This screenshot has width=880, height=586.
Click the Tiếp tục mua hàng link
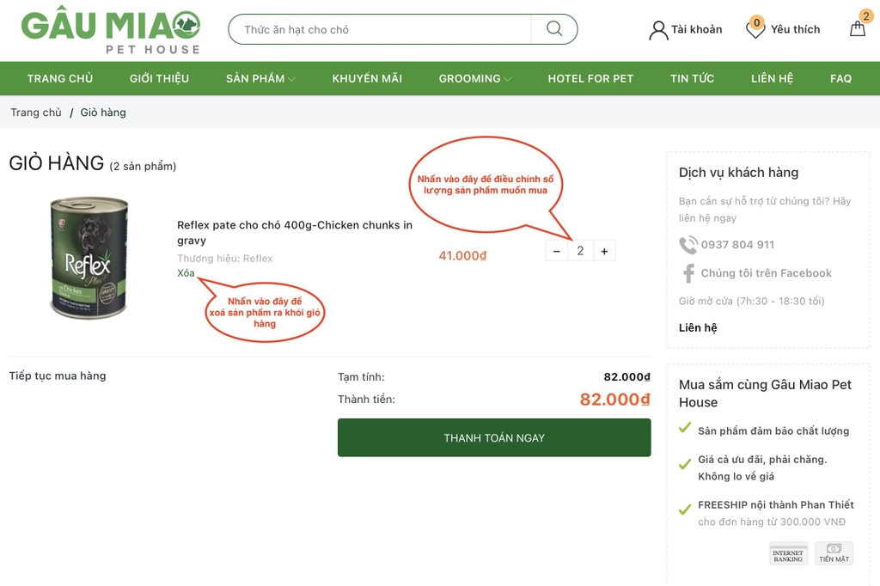coord(58,376)
